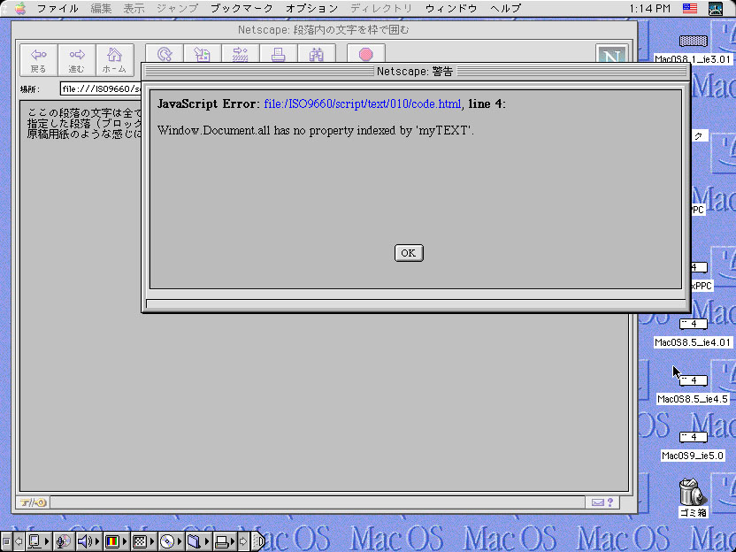
Task: Open the オプション menu
Action: 311,9
